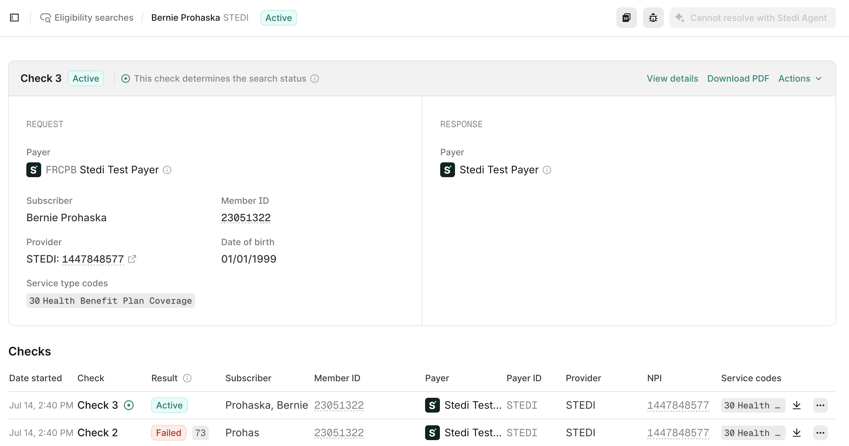Click Member ID in Check 2 row
This screenshot has width=849, height=446.
click(339, 432)
